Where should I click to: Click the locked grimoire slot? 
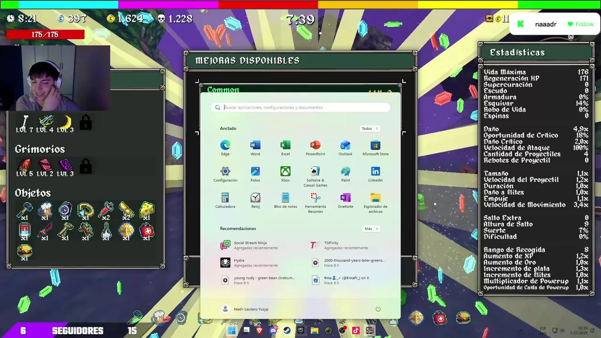click(85, 167)
